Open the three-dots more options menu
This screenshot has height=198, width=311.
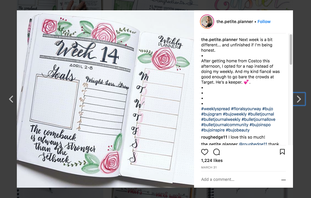click(284, 180)
